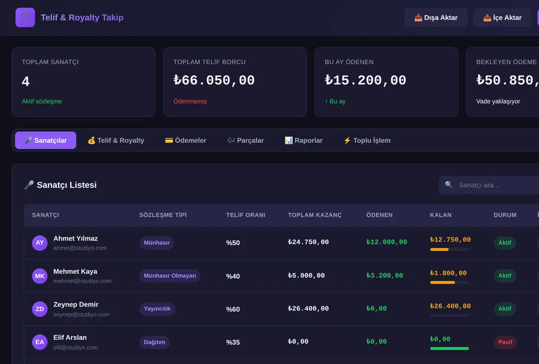Click the music note app logo
539x364 pixels.
pyautogui.click(x=25, y=18)
